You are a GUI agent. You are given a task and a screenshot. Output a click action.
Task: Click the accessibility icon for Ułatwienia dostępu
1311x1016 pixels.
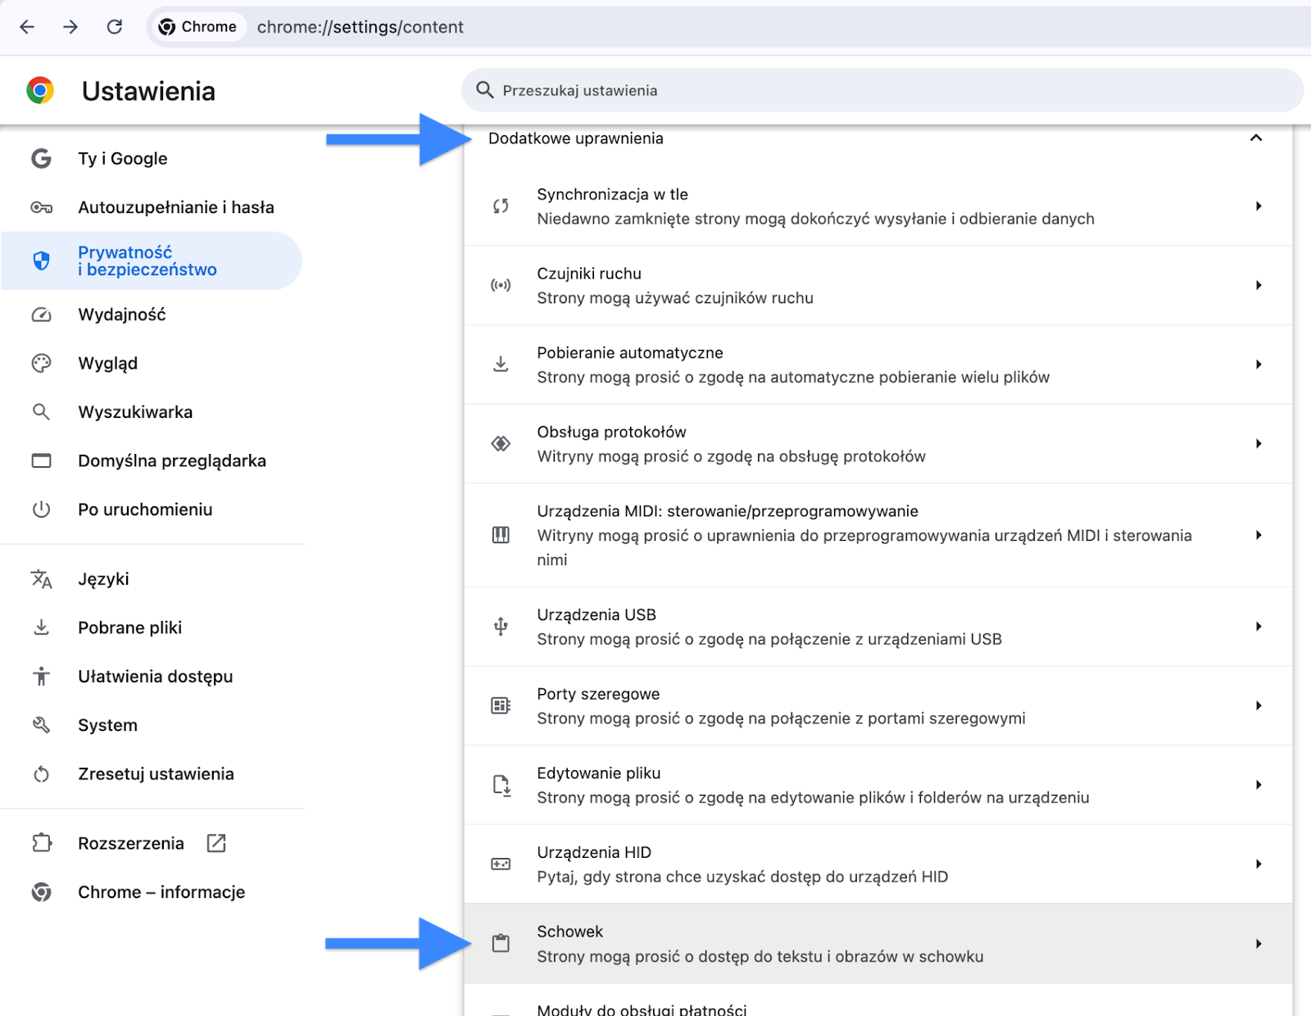click(41, 677)
